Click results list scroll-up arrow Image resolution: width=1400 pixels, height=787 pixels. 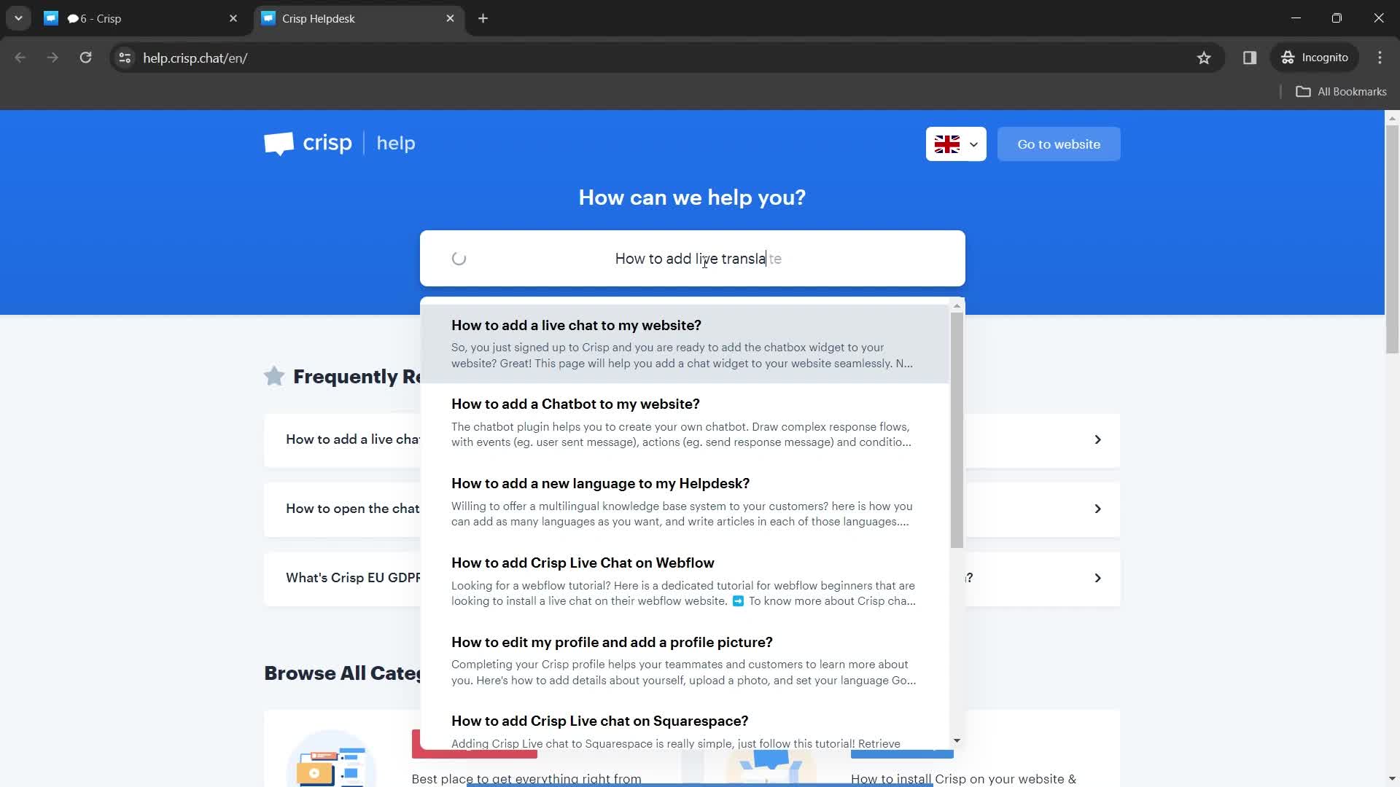[x=957, y=306]
